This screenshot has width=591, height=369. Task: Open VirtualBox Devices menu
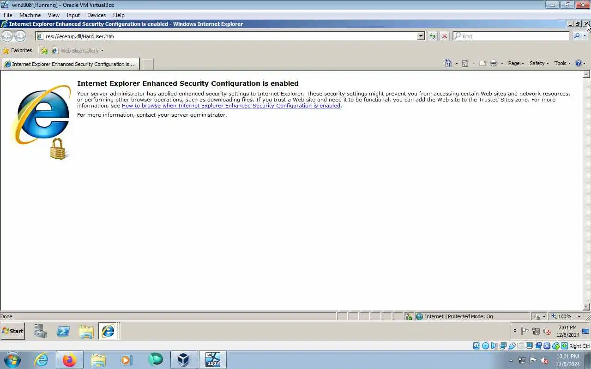tap(96, 15)
